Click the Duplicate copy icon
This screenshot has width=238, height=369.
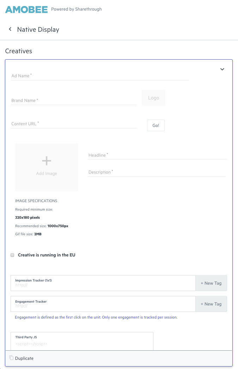[11, 358]
